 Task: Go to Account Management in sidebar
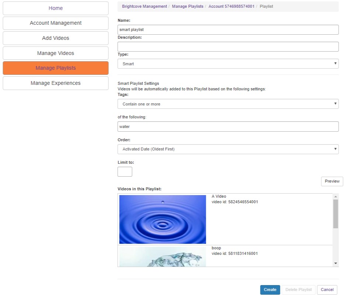(56, 23)
